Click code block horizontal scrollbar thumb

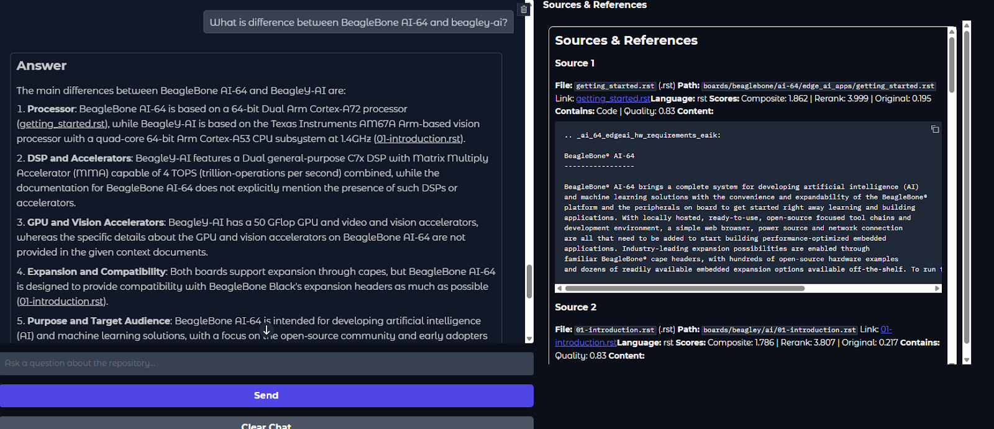pyautogui.click(x=685, y=288)
